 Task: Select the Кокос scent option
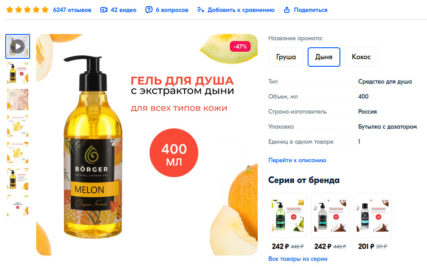361,57
